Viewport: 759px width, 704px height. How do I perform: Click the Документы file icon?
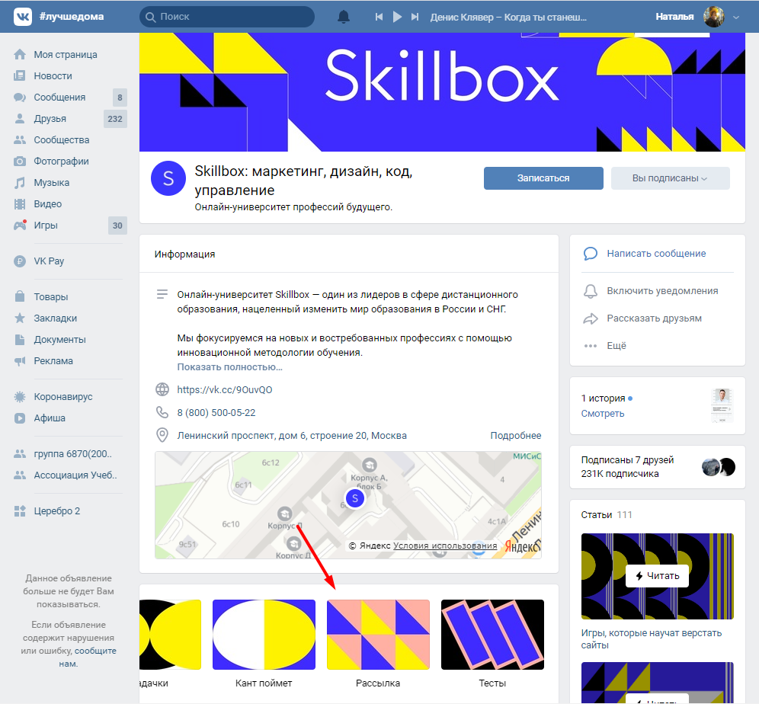point(20,340)
